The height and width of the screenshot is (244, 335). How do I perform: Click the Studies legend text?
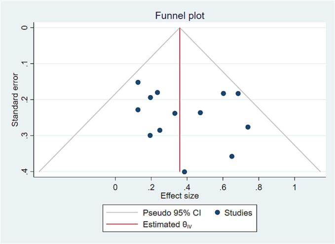point(238,213)
